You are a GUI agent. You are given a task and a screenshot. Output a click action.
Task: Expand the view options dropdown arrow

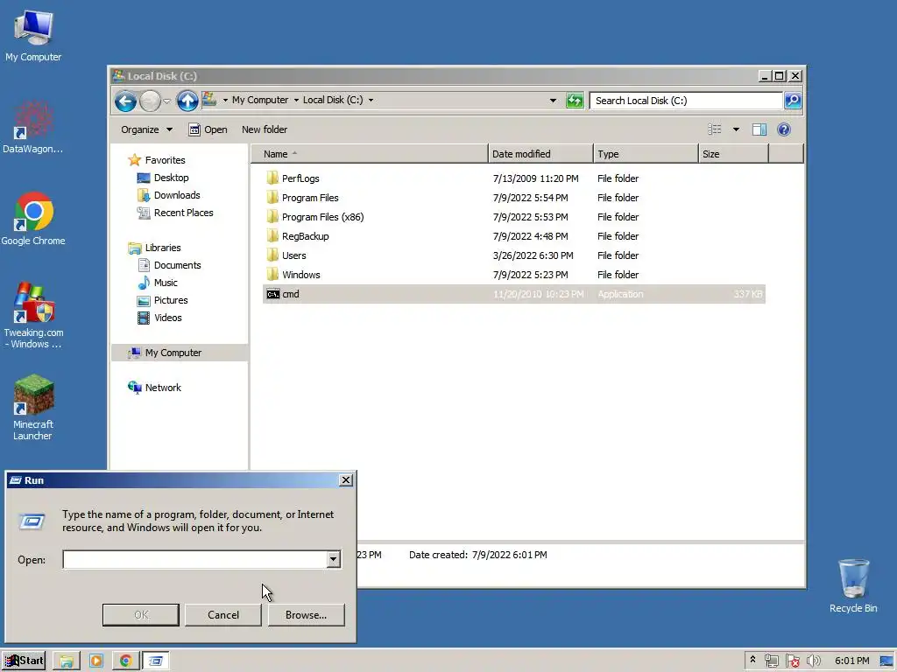[736, 129]
